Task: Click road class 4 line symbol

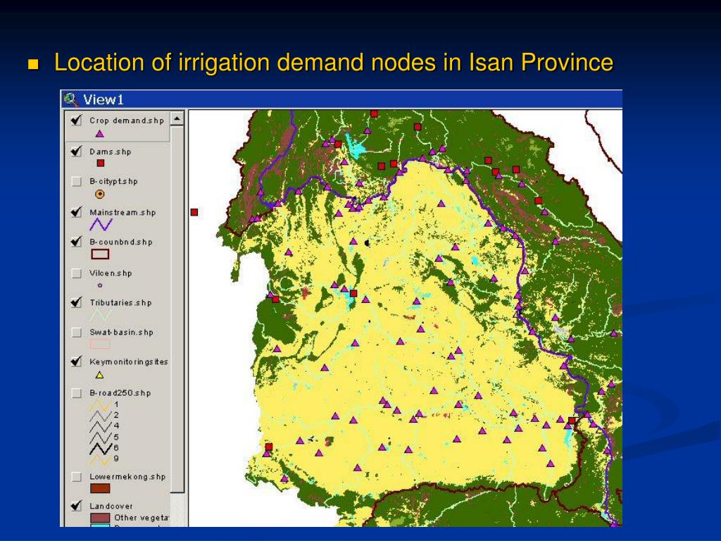Action: pos(100,426)
